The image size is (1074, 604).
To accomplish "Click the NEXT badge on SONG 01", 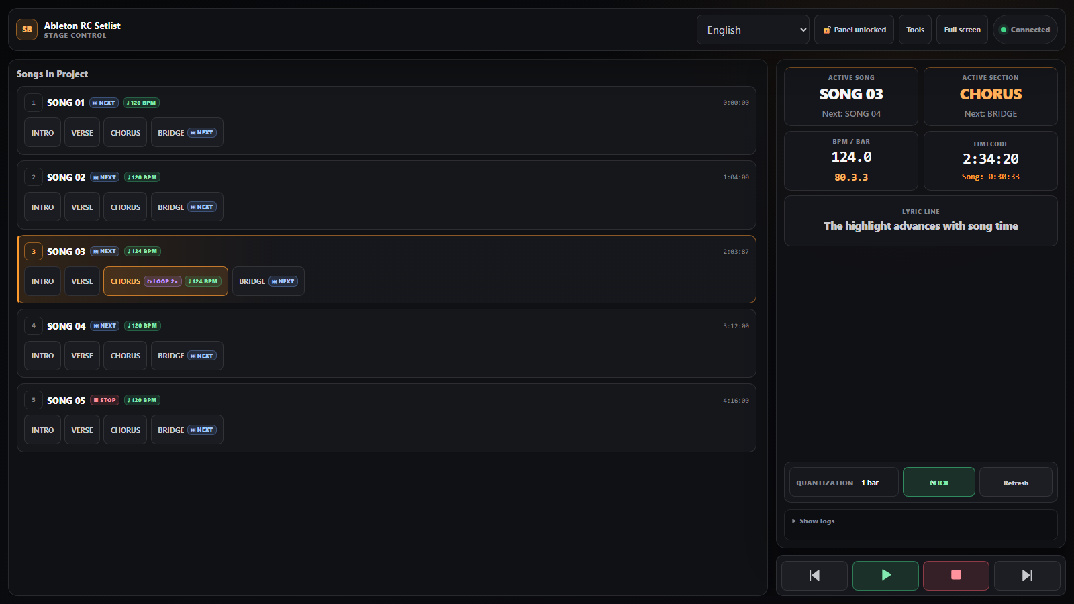I will coord(104,103).
